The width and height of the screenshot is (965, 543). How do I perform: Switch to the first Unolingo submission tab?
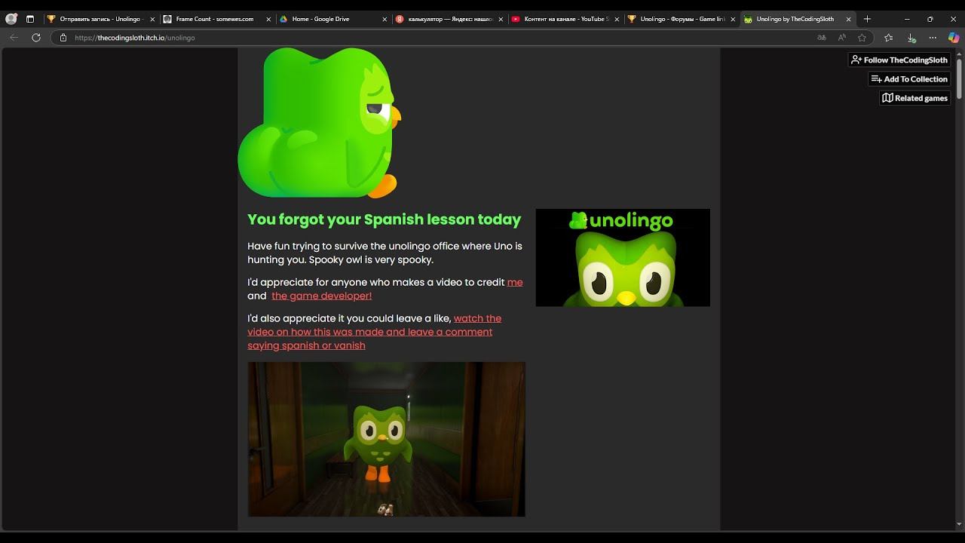pyautogui.click(x=100, y=19)
